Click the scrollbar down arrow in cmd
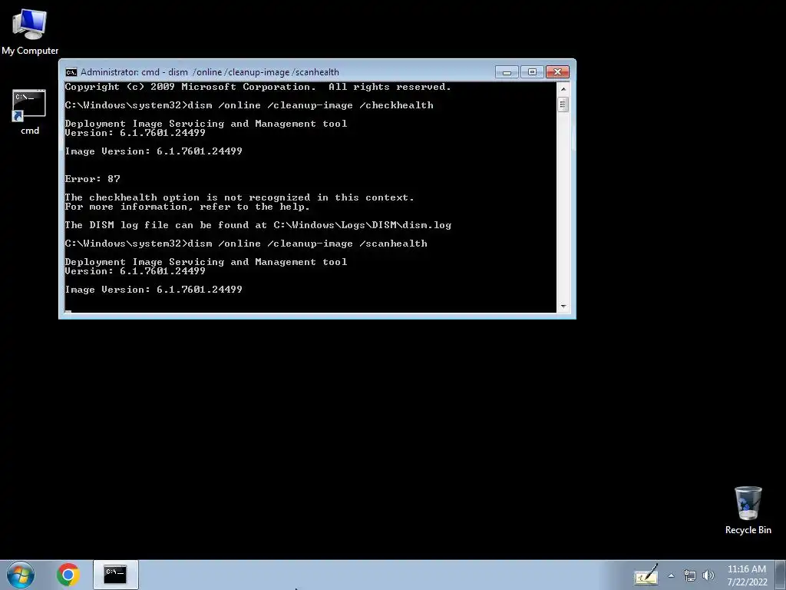 tap(563, 306)
